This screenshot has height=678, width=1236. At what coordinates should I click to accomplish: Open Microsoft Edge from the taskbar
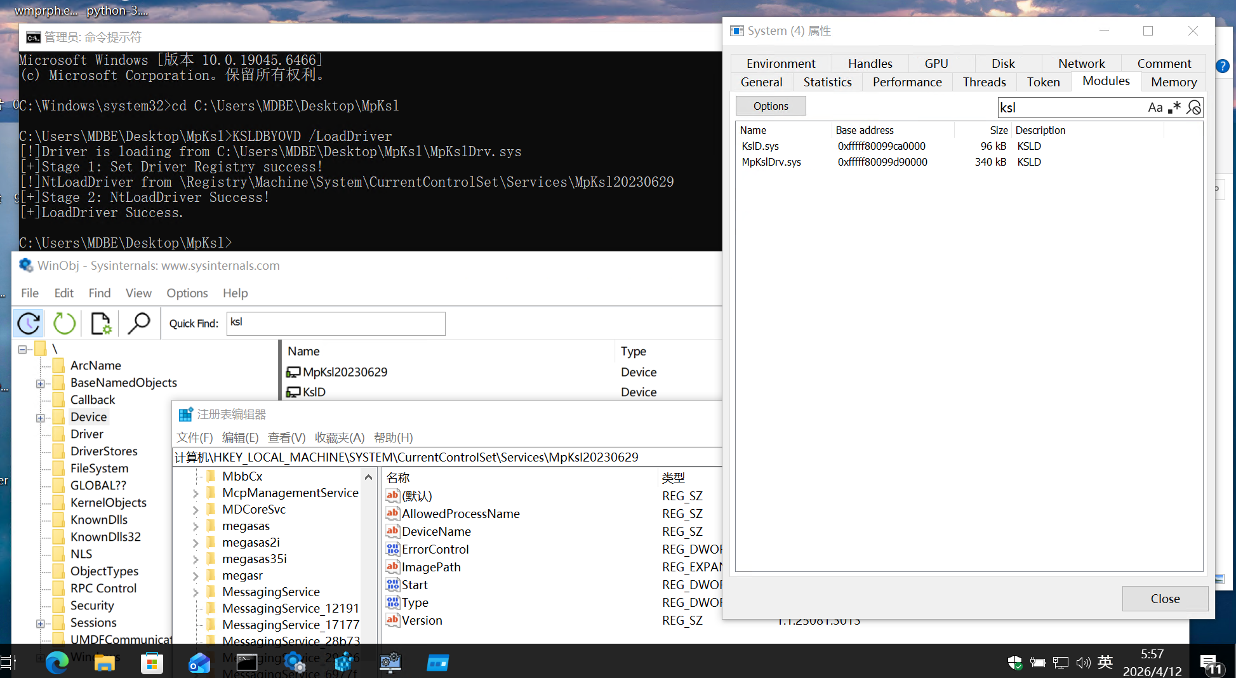coord(56,663)
